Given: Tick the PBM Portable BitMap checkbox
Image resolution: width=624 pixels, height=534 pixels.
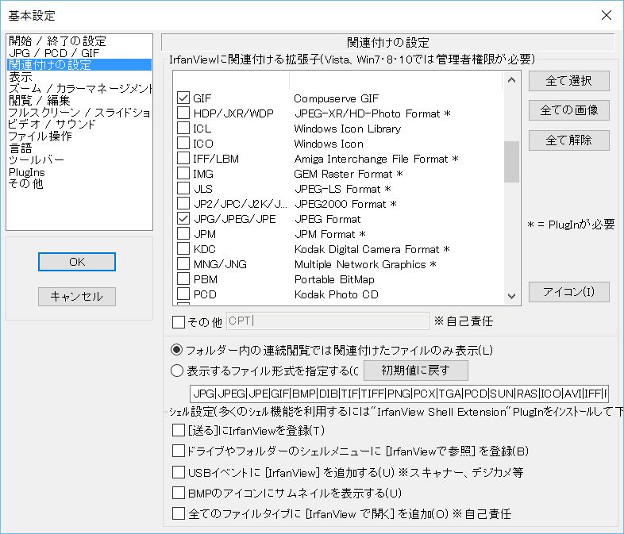Looking at the screenshot, I should pos(183,279).
